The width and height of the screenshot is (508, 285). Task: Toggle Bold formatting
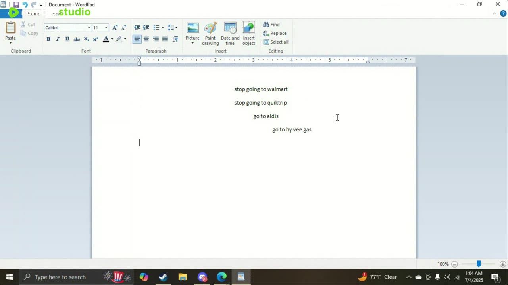click(x=48, y=39)
